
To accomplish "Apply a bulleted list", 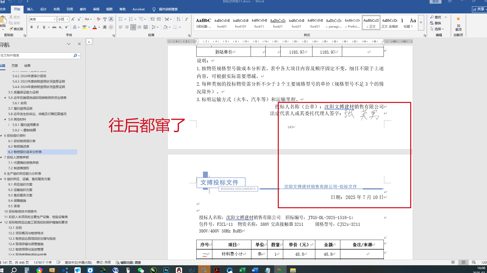I will click(x=121, y=19).
